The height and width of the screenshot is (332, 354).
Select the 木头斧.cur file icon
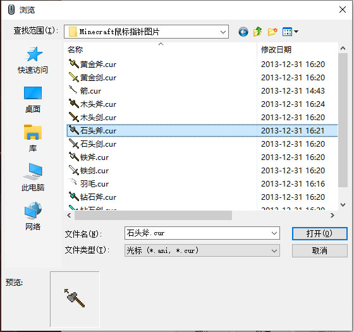73,104
